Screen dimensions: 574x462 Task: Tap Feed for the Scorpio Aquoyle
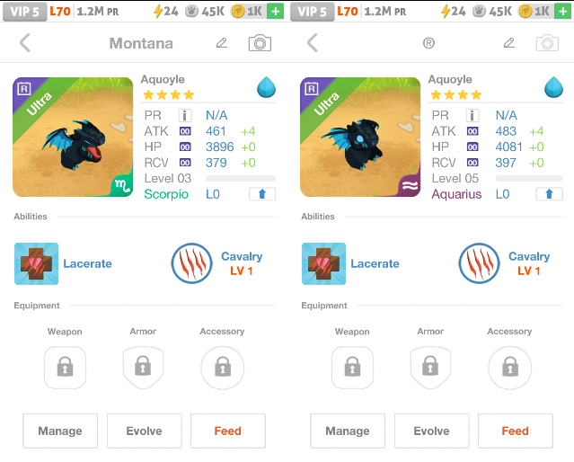pos(227,431)
